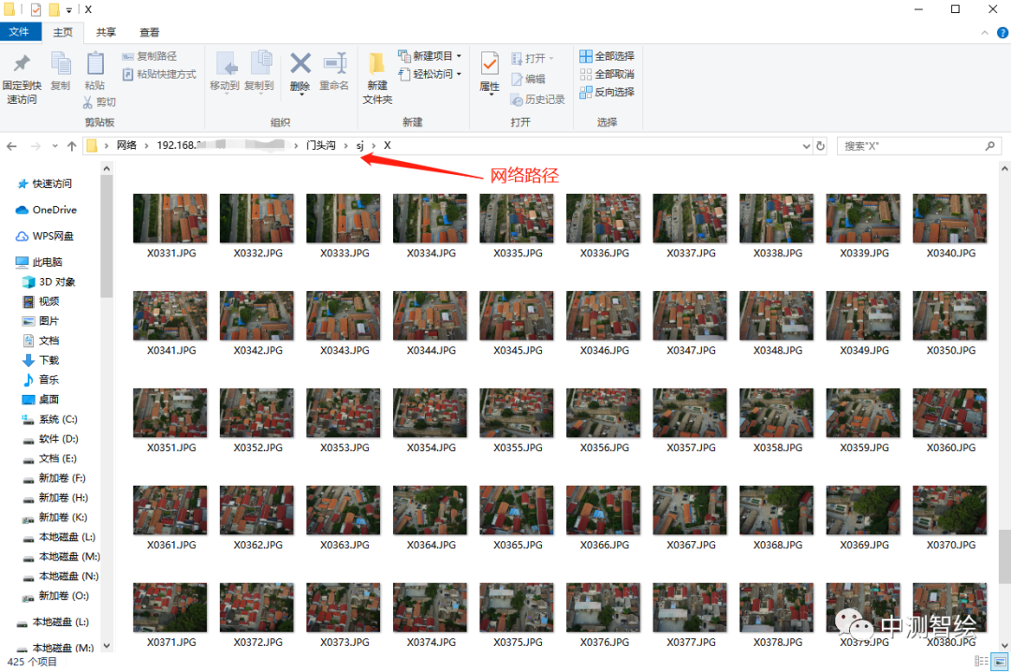
Task: Open the blue File tab
Action: coord(20,32)
